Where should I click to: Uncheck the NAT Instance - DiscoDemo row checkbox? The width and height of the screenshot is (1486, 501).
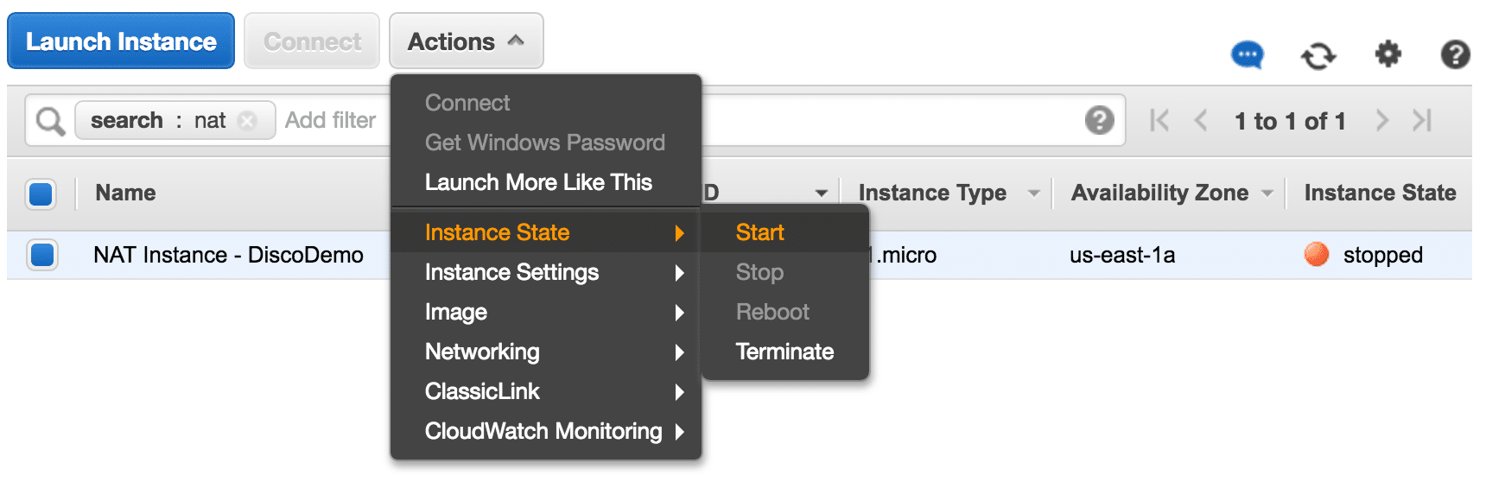pyautogui.click(x=41, y=255)
